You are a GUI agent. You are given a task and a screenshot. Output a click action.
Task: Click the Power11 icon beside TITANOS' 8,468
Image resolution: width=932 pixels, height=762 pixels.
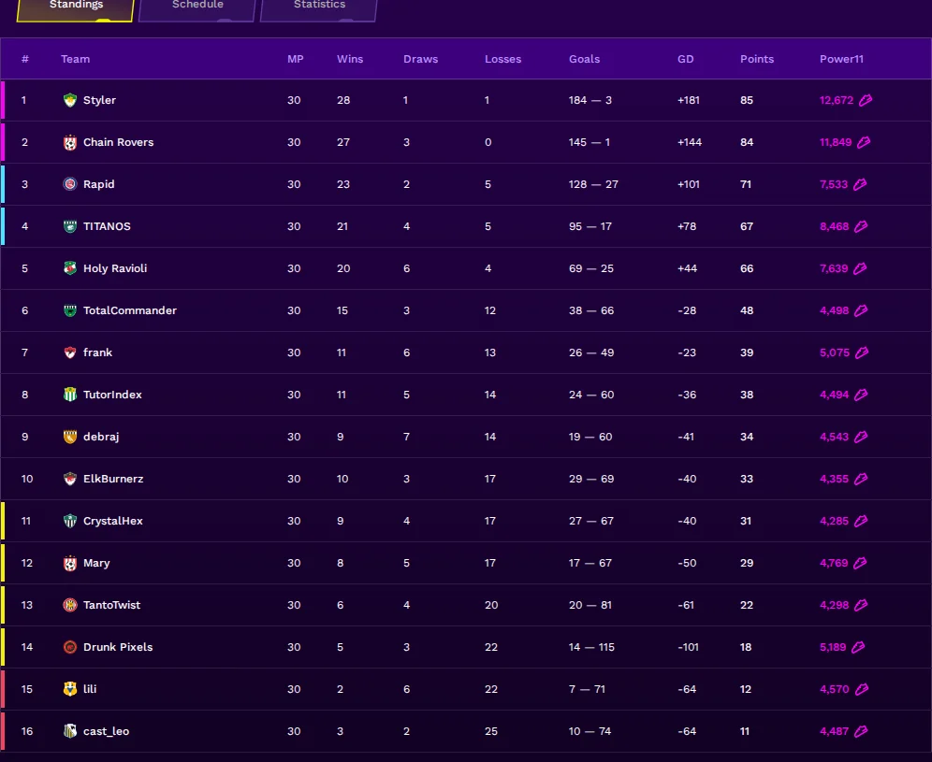861,226
